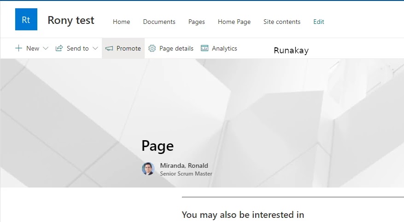Screen dimensions: 404x222
Task: Click You may also be interested in
Action: tap(243, 215)
